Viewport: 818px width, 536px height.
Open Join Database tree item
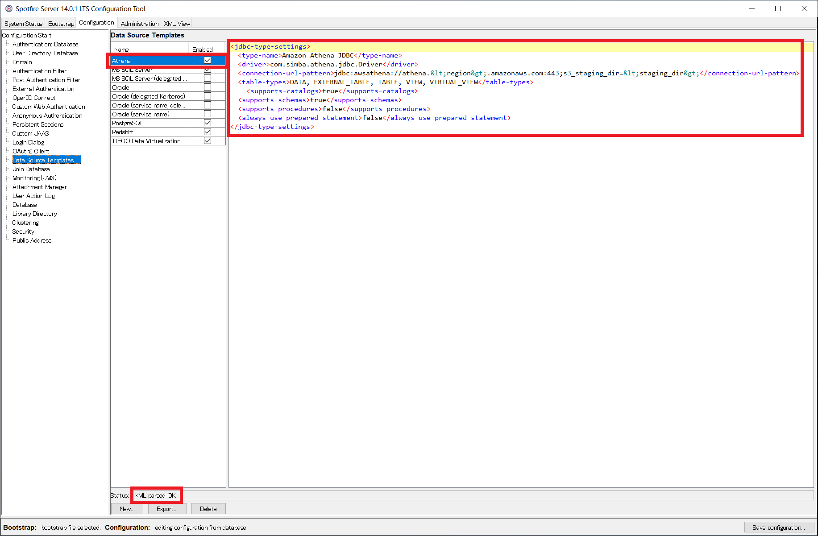coord(31,169)
